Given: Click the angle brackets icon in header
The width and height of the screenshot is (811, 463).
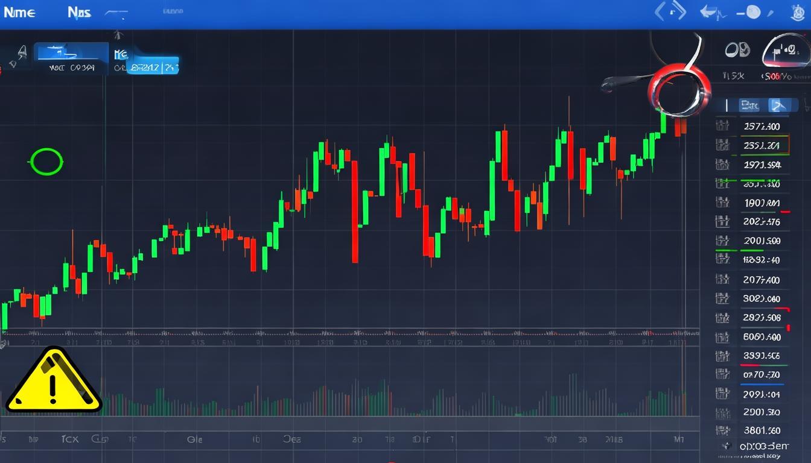Looking at the screenshot, I should (670, 12).
